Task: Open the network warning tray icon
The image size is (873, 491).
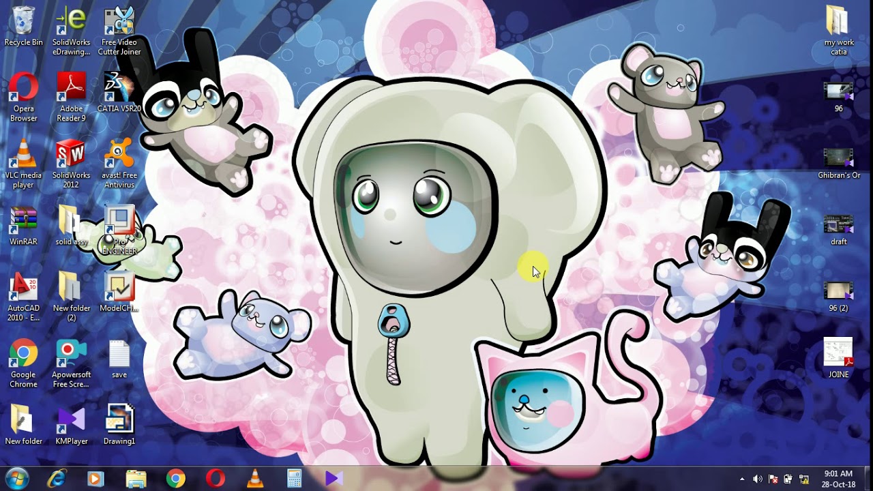Action: [804, 479]
